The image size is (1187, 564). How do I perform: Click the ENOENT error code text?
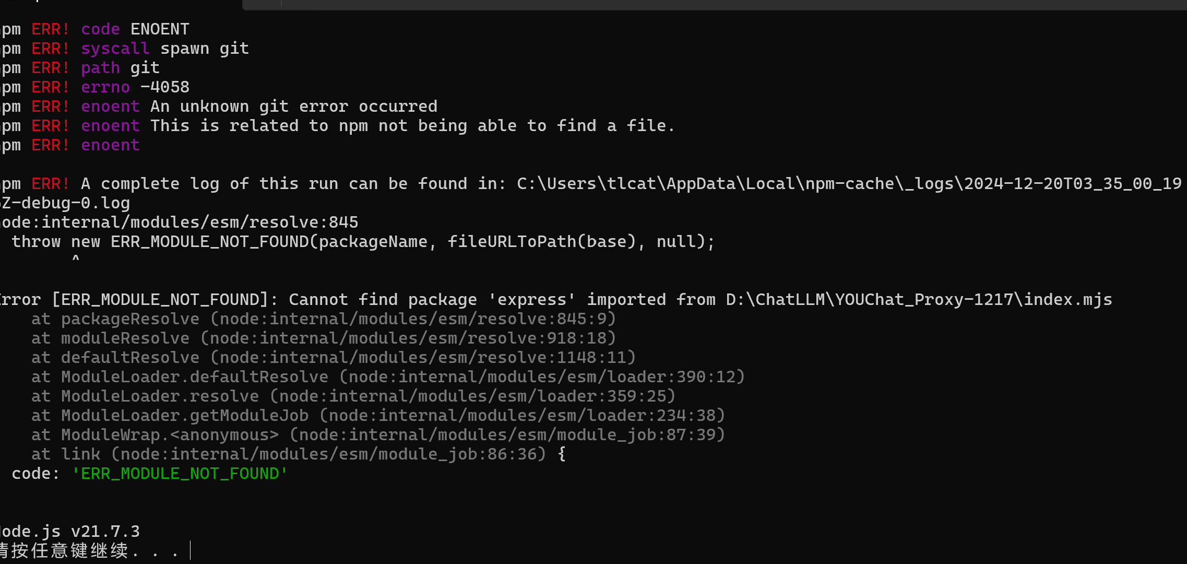[x=160, y=29]
